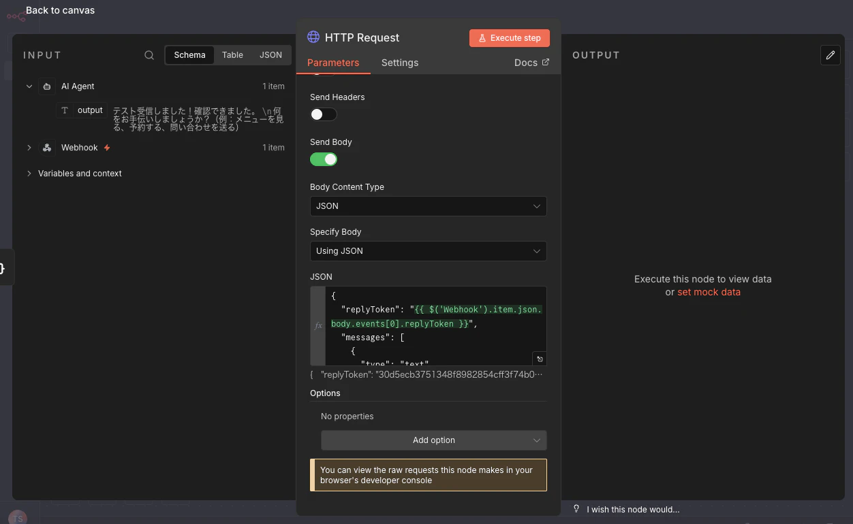Click the Execute step button
Screen dimensions: 853x524
tap(510, 38)
